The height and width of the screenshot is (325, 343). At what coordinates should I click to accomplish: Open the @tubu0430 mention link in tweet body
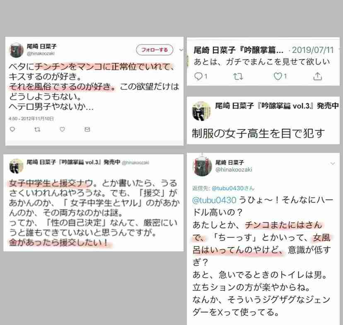214,200
